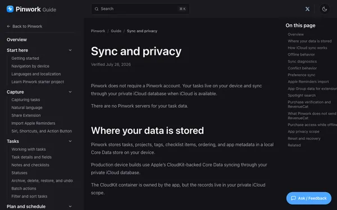This screenshot has width=337, height=210.
Task: Collapse the Tasks section chevron
Action: coord(70,141)
